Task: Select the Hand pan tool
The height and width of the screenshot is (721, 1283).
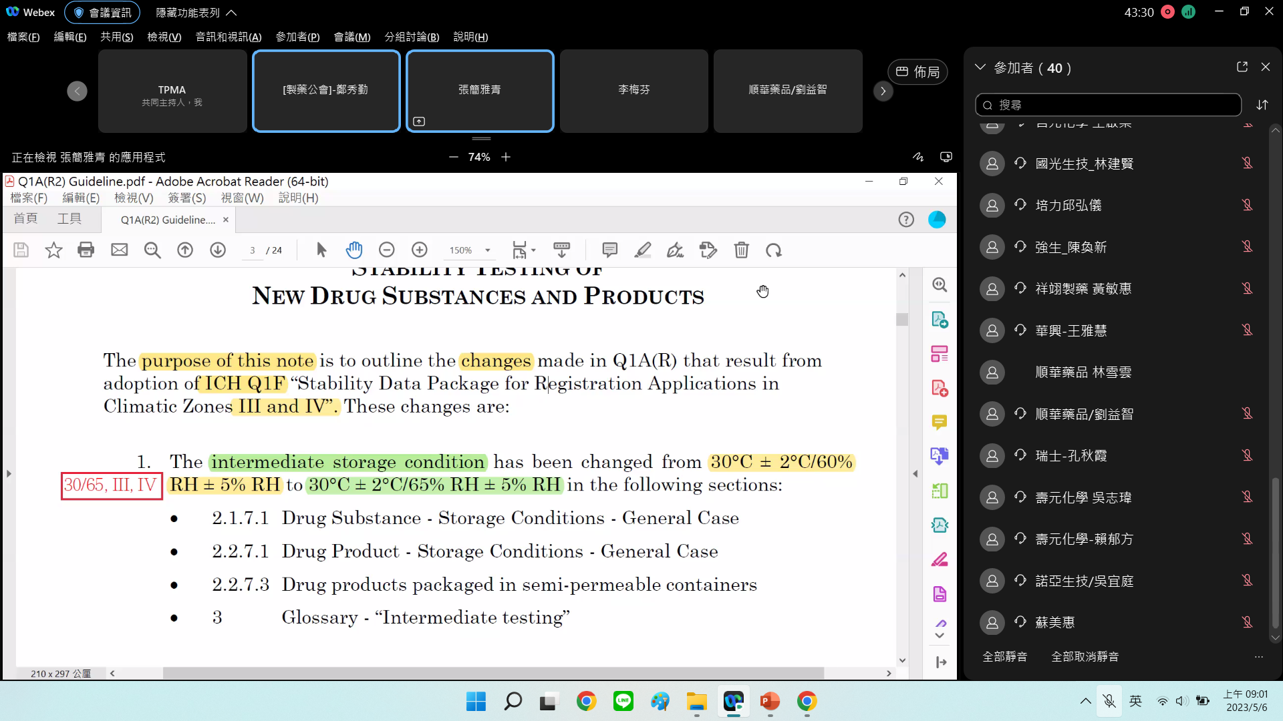Action: [x=354, y=250]
